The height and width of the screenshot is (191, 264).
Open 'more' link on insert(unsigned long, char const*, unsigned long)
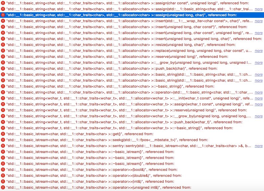259,33
